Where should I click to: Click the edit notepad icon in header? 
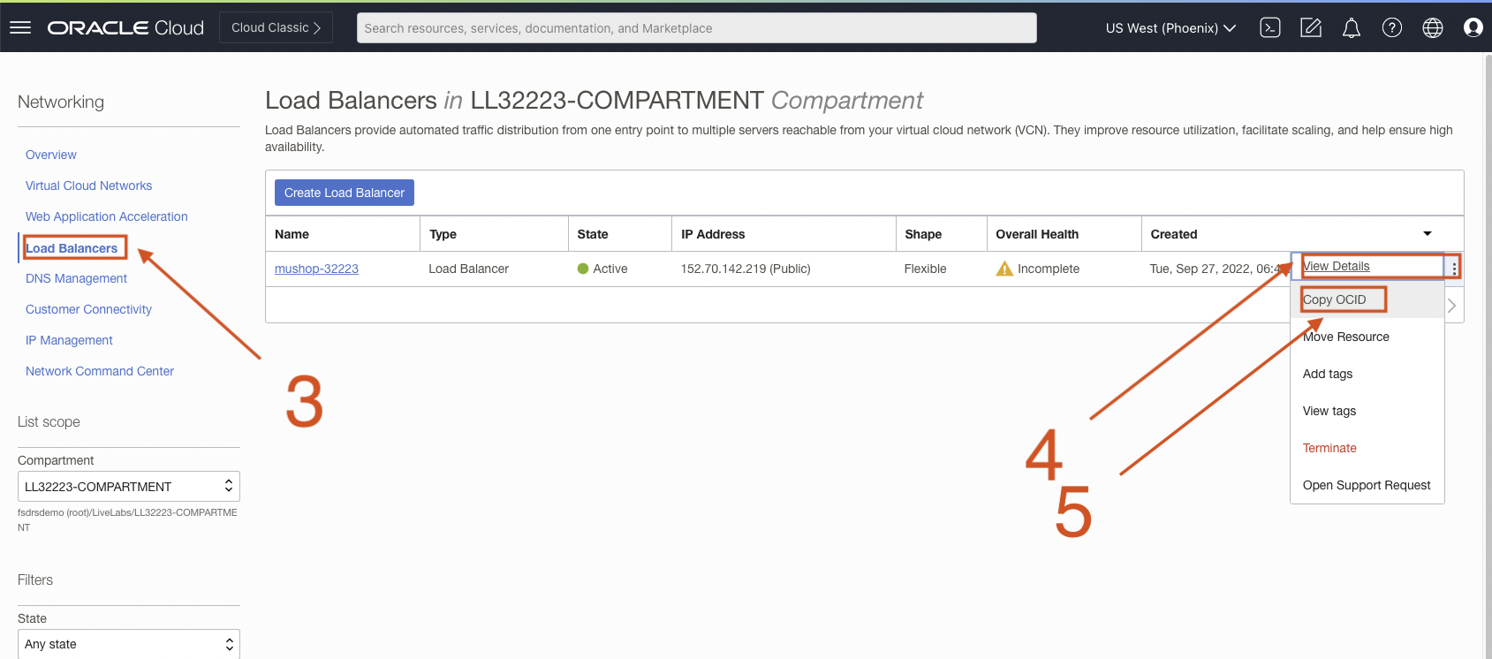[x=1311, y=28]
